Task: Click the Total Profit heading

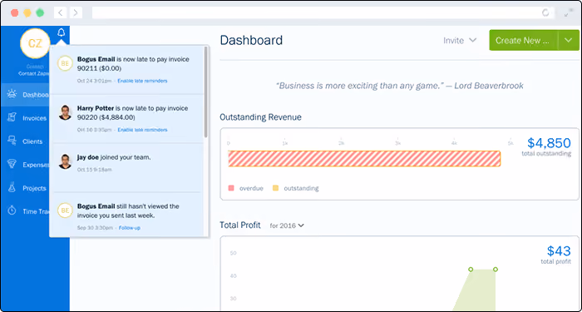Action: pyautogui.click(x=240, y=225)
